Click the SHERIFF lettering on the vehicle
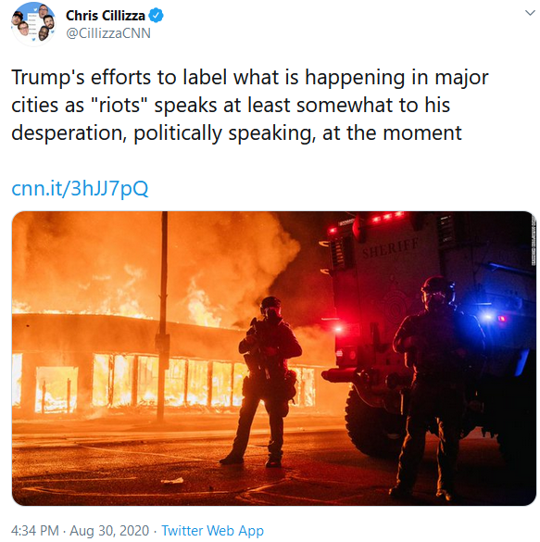Image resolution: width=540 pixels, height=542 pixels. coord(390,247)
